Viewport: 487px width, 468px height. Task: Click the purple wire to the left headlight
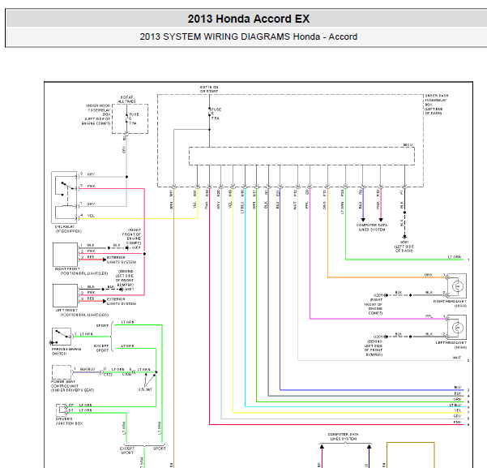tap(378, 319)
